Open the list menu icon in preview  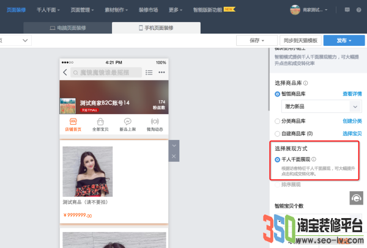[x=149, y=73]
